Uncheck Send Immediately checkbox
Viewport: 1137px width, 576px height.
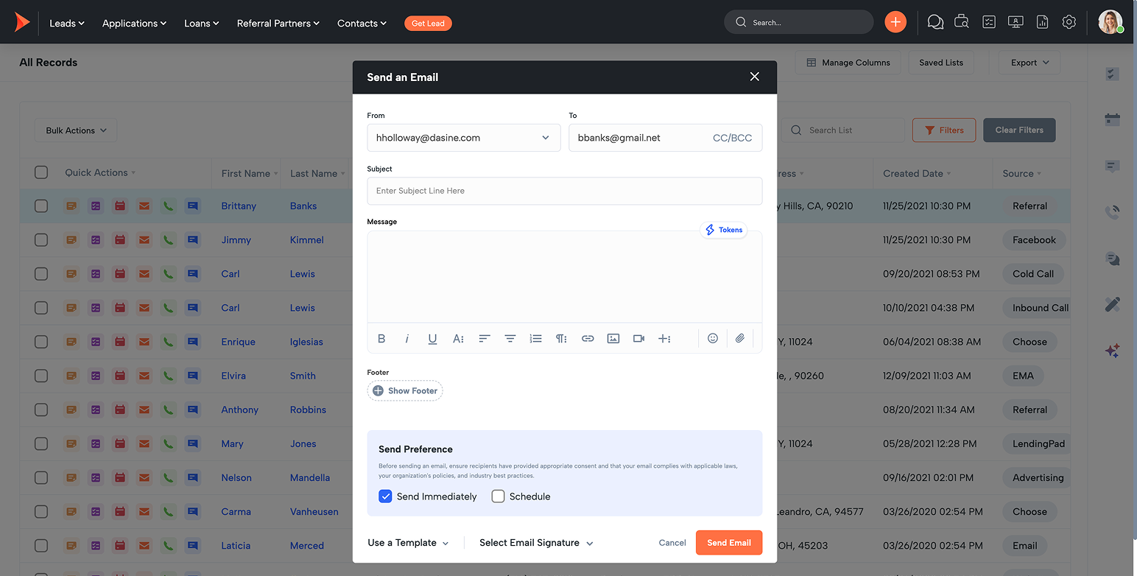click(x=385, y=496)
